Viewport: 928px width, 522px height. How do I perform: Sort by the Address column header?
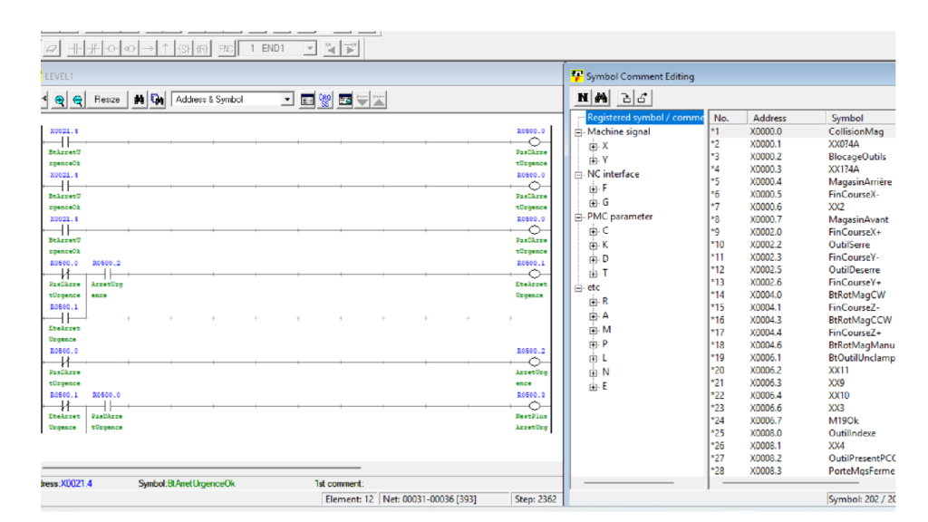(x=785, y=118)
